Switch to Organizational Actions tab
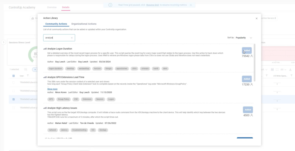The height and width of the screenshot is (151, 295). coord(84,24)
